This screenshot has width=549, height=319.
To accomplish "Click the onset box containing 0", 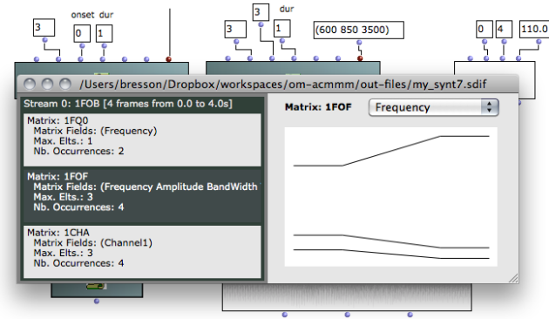I will pos(82,34).
